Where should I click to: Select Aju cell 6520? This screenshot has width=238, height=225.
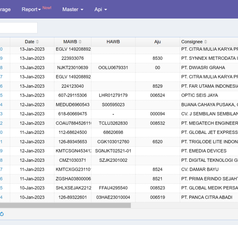click(x=157, y=142)
